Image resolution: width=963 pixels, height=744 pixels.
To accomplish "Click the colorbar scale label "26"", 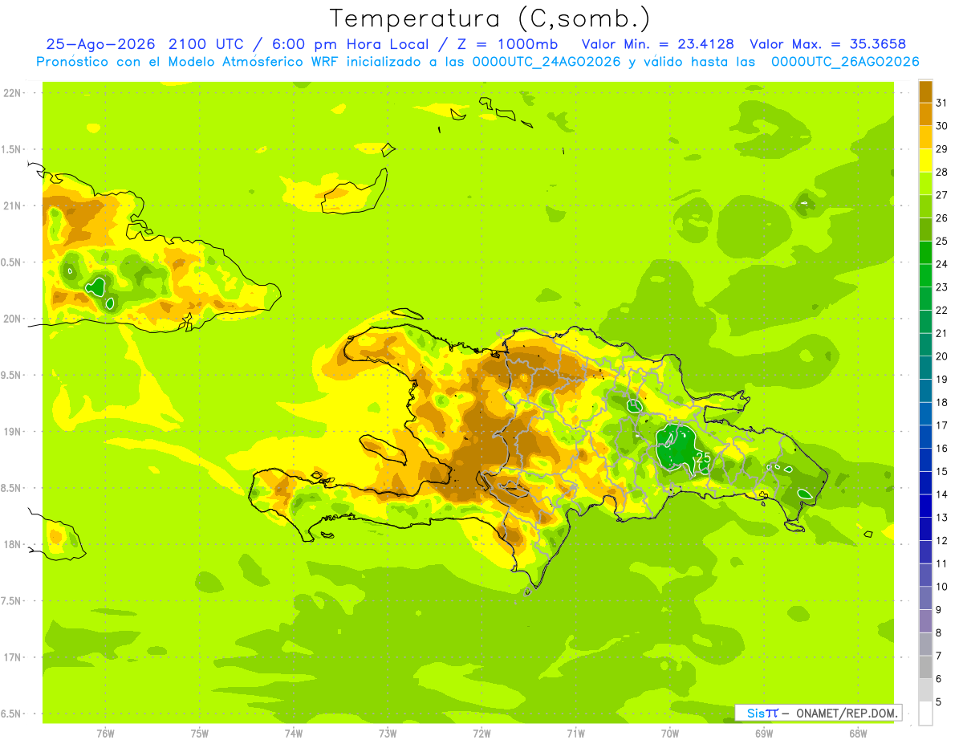I will click(x=942, y=218).
